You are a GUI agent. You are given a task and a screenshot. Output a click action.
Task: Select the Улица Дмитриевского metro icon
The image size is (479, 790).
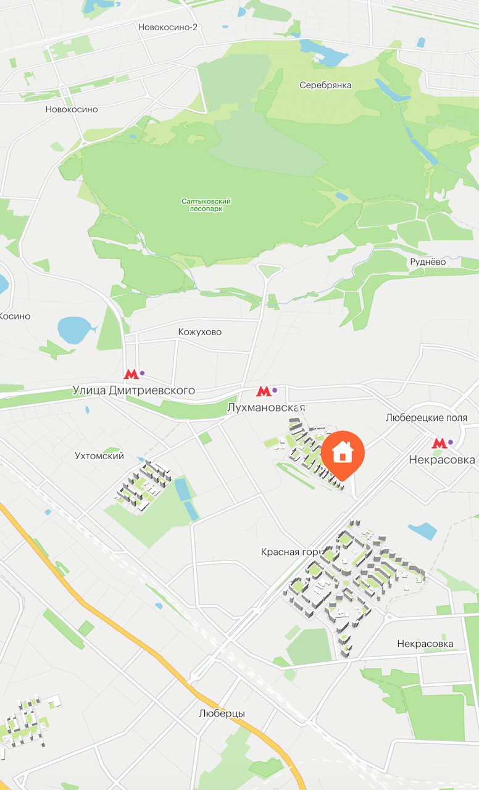(131, 373)
